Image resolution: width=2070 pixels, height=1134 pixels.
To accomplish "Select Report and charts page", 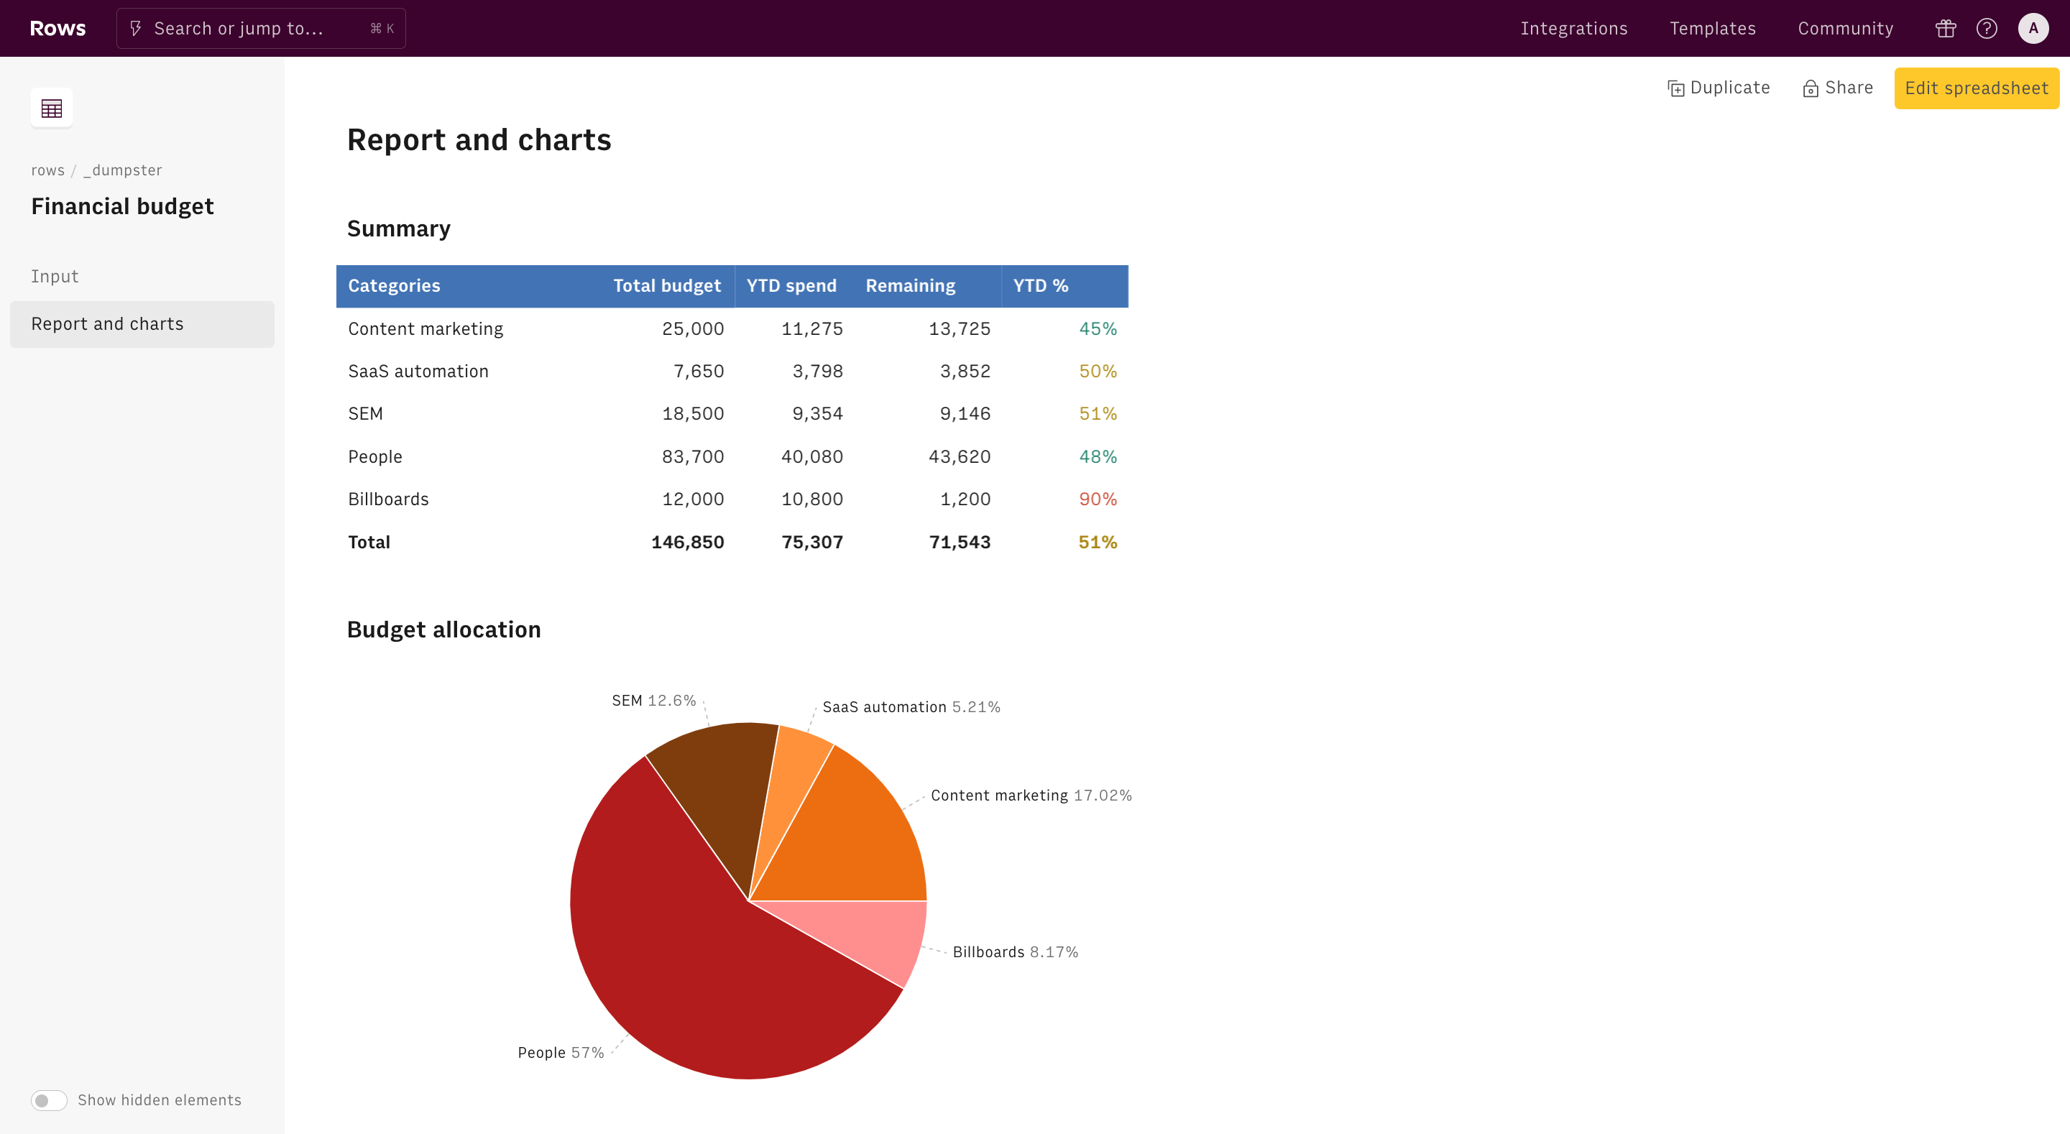I will tap(107, 324).
